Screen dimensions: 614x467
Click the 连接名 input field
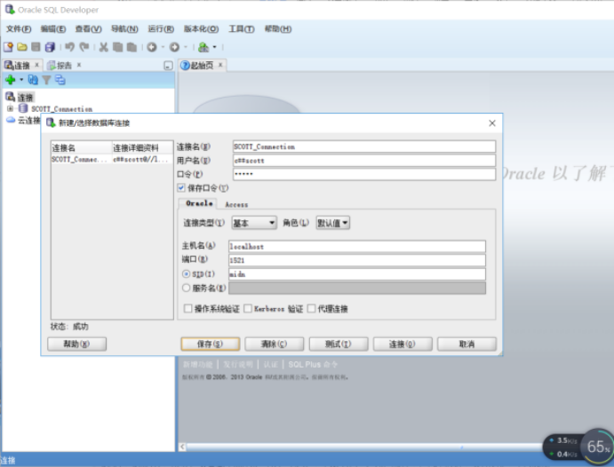(364, 146)
